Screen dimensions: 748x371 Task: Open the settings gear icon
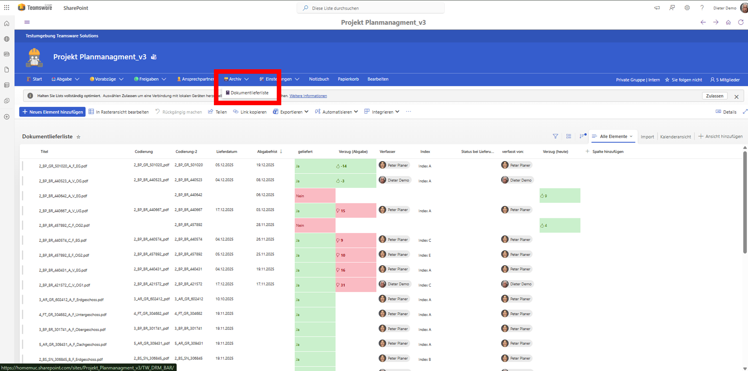tap(687, 8)
